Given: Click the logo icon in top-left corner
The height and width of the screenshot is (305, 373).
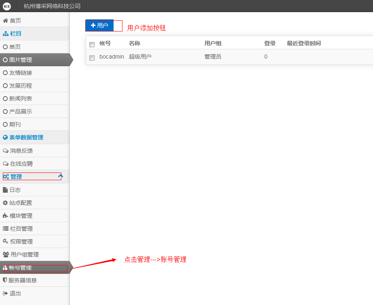Looking at the screenshot, I should point(7,6).
